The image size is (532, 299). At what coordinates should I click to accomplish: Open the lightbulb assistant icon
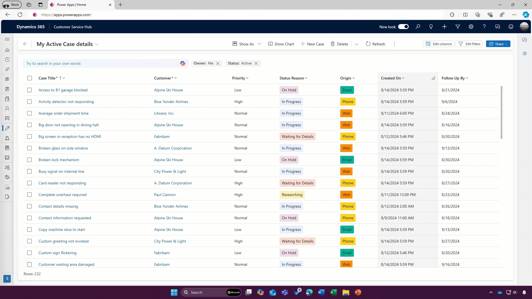tap(431, 27)
